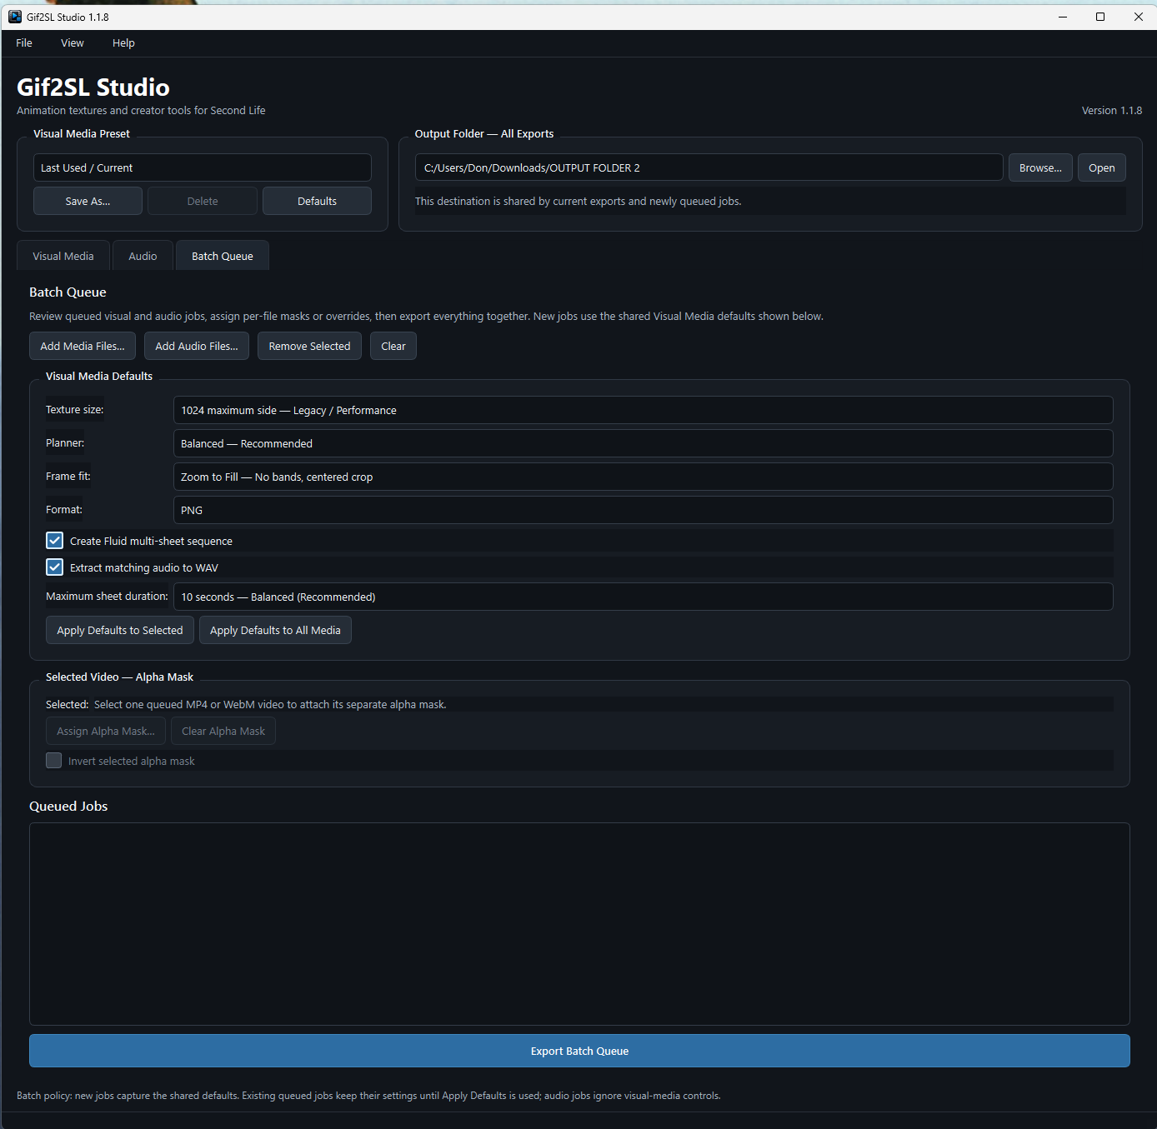Screen dimensions: 1157x1129
Task: Click the Assign Alpha Mask... button
Action: (106, 731)
